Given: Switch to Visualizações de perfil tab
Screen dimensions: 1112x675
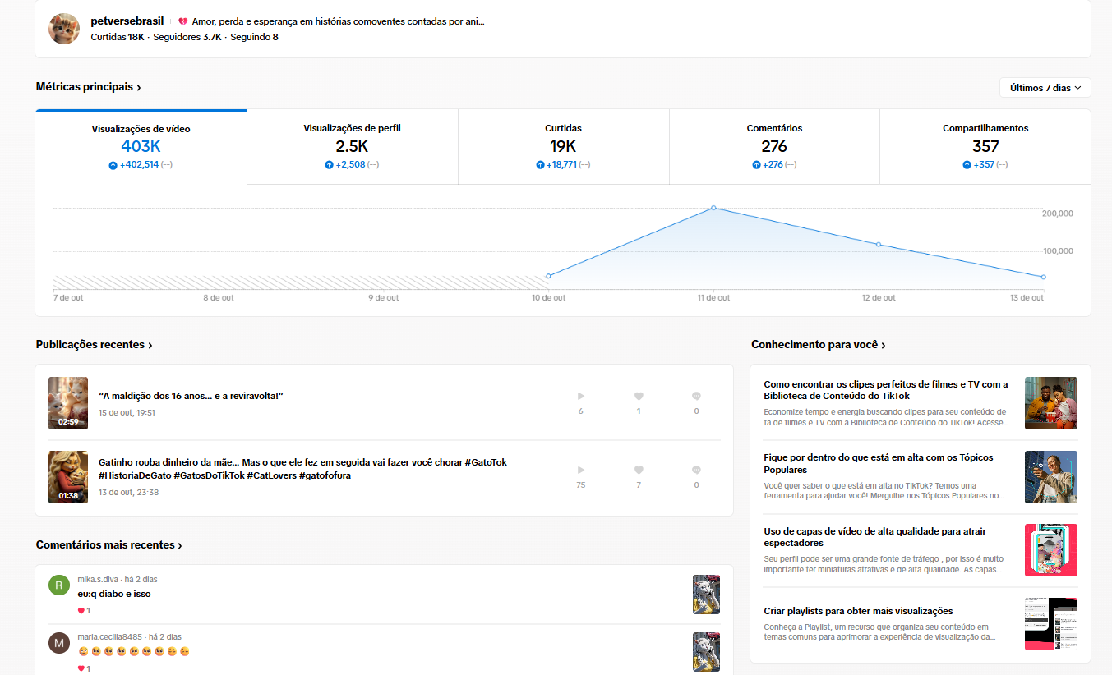Looking at the screenshot, I should tap(352, 146).
